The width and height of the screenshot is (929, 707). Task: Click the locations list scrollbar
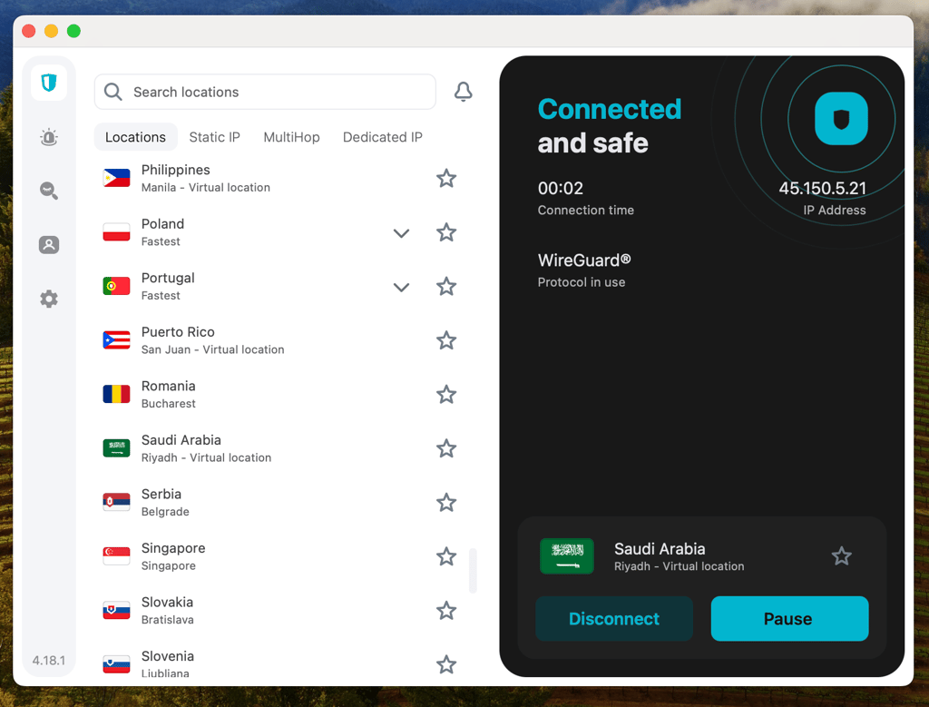click(473, 570)
